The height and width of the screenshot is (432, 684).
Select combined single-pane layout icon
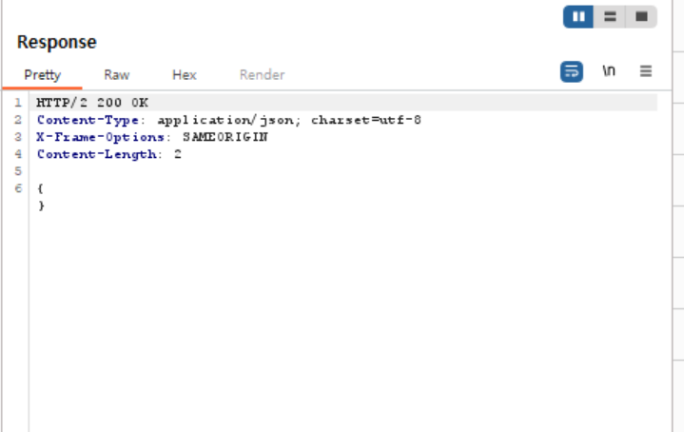pyautogui.click(x=641, y=16)
